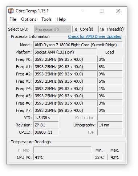Open the File menu

pos(13,19)
